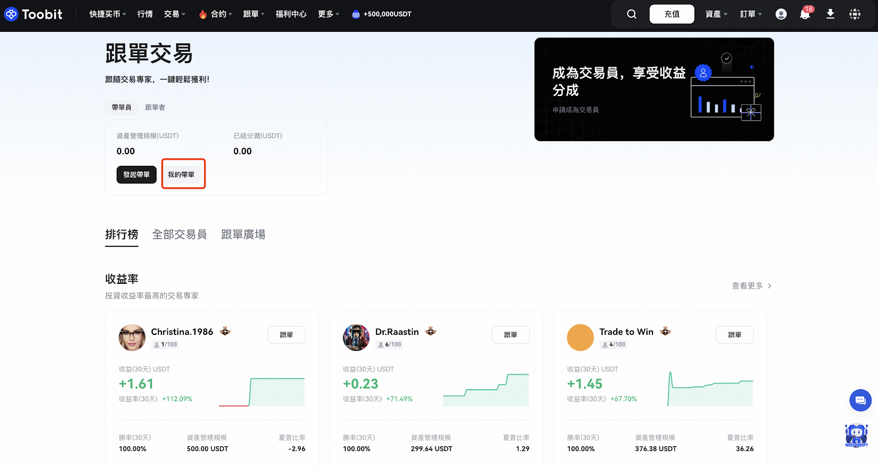This screenshot has width=878, height=466.
Task: Switch to the 全部交易員 tab
Action: tap(179, 234)
